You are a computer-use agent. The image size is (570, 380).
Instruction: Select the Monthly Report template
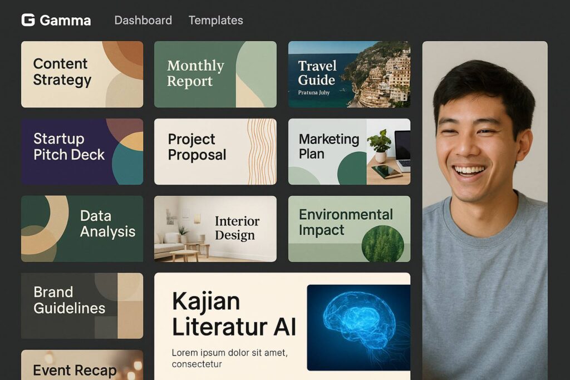click(x=215, y=74)
